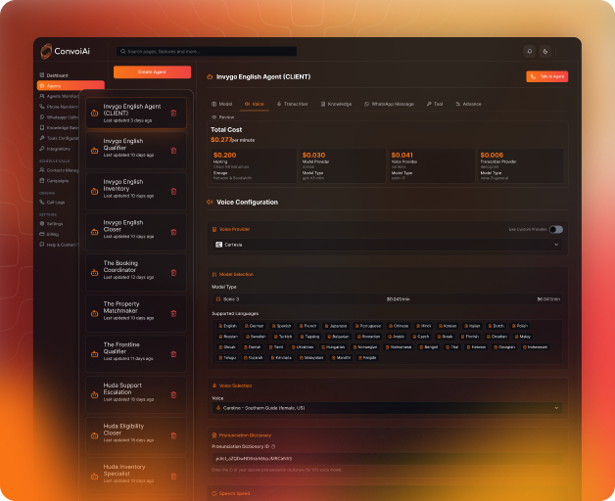
Task: Open Tools Configuration sidebar entry
Action: pyautogui.click(x=59, y=138)
